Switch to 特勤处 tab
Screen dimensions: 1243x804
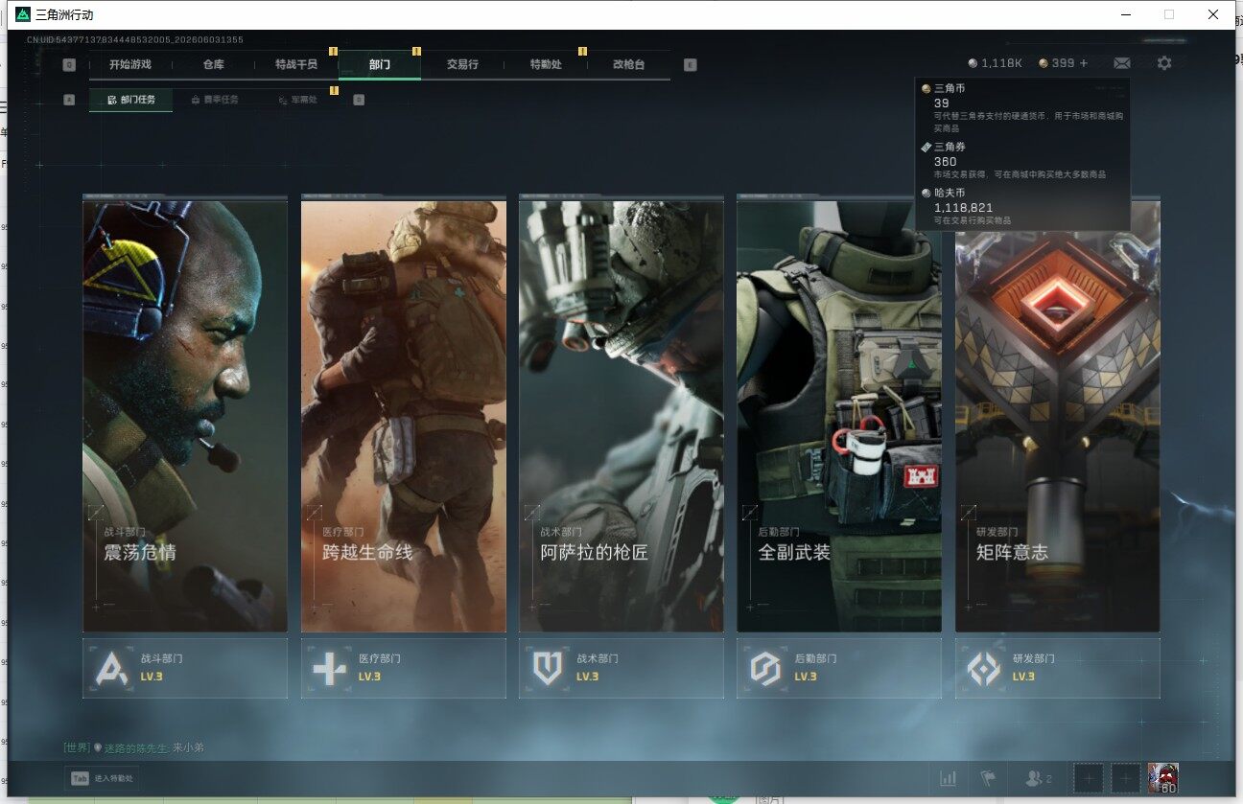[x=546, y=64]
